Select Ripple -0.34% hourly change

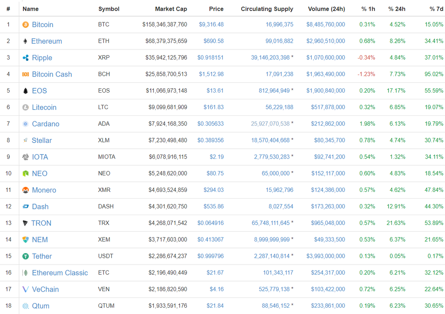click(366, 58)
